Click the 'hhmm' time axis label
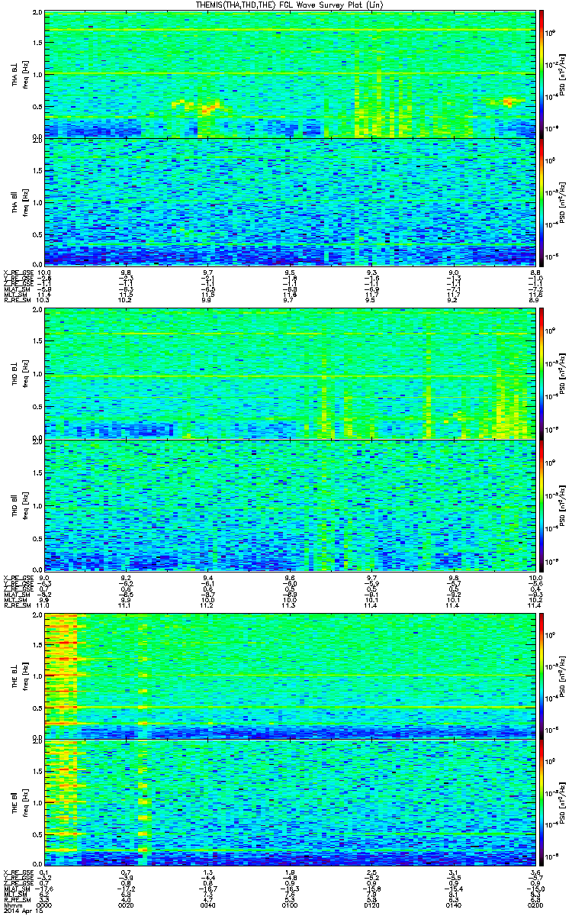Viewport: 572px width, 916px height. click(x=12, y=905)
